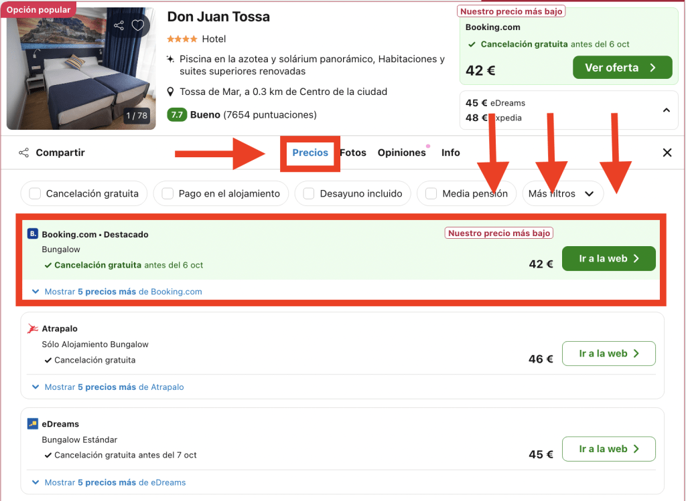The height and width of the screenshot is (501, 686).
Task: Check the Desayuno incluido filter
Action: 309,193
